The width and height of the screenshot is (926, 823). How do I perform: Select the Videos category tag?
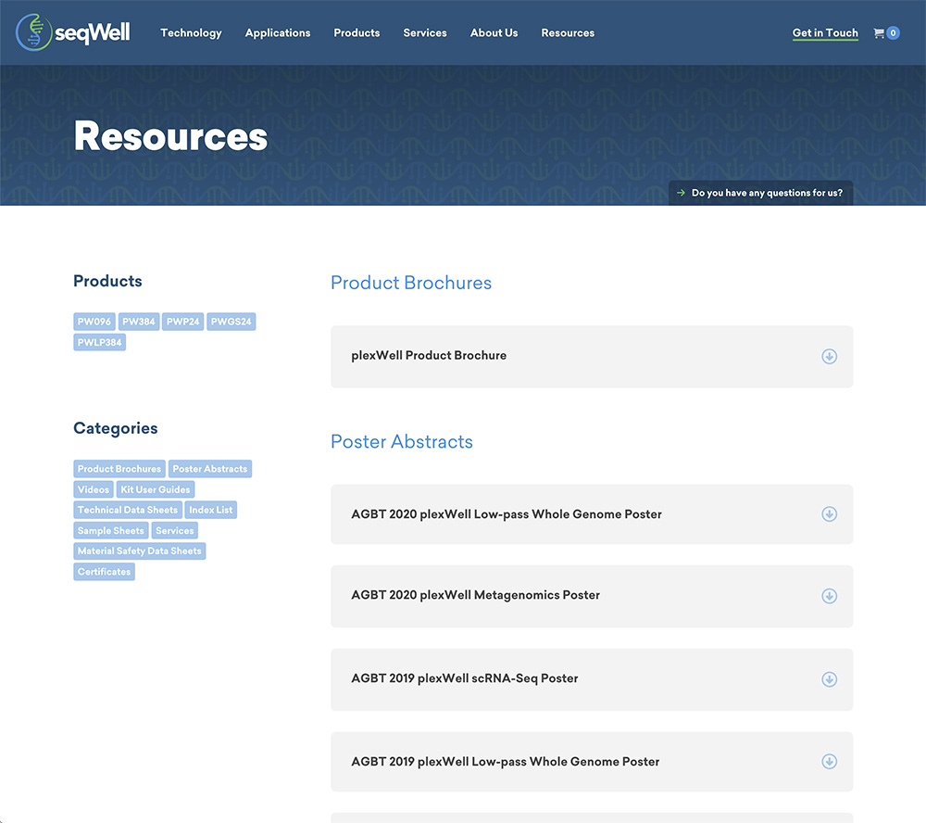[x=94, y=489]
